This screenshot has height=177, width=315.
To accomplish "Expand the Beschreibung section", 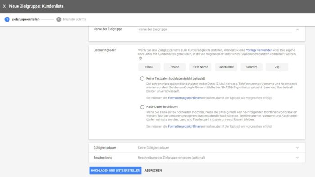I will click(297, 158).
